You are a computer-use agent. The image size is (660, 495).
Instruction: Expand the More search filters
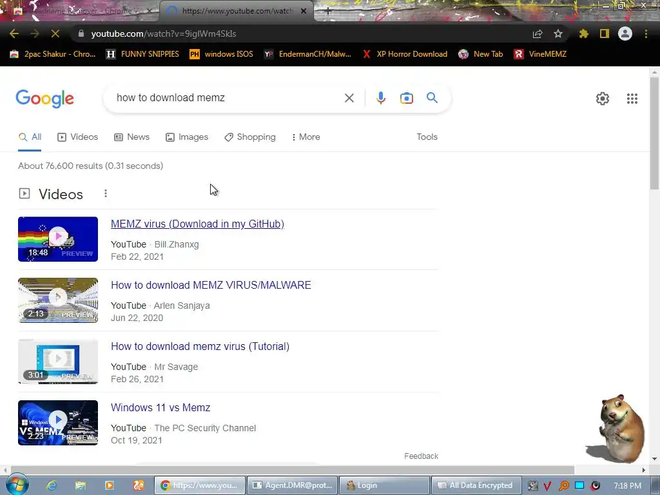point(306,137)
